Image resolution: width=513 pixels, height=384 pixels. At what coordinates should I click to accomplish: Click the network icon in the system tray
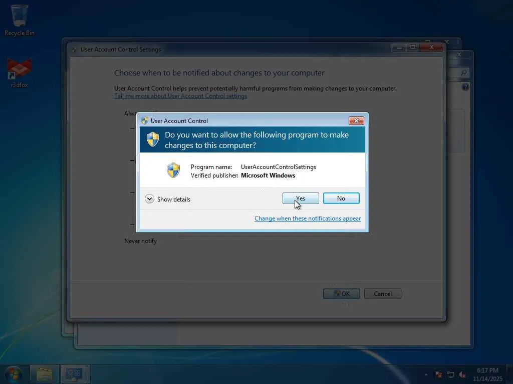coord(450,374)
